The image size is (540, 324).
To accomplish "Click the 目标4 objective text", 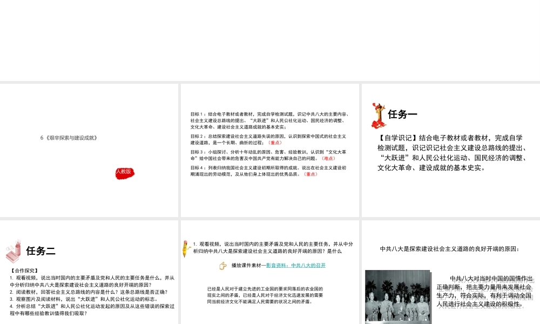I will (268, 171).
